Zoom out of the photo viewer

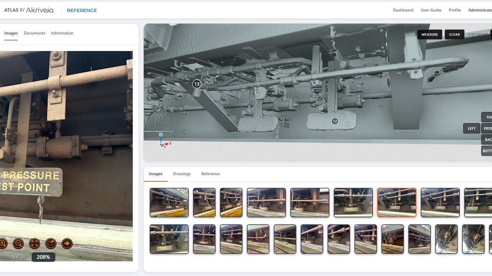[x=18, y=243]
